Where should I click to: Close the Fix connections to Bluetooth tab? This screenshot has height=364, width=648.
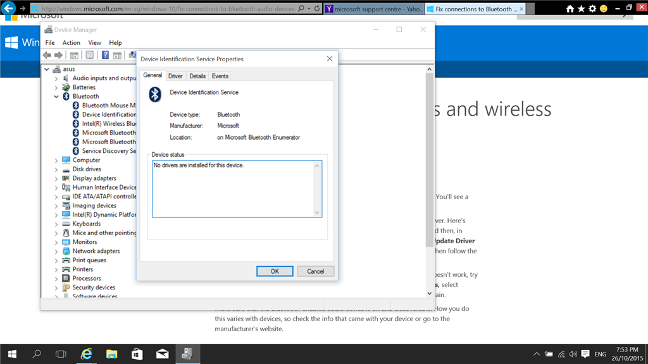pyautogui.click(x=521, y=9)
